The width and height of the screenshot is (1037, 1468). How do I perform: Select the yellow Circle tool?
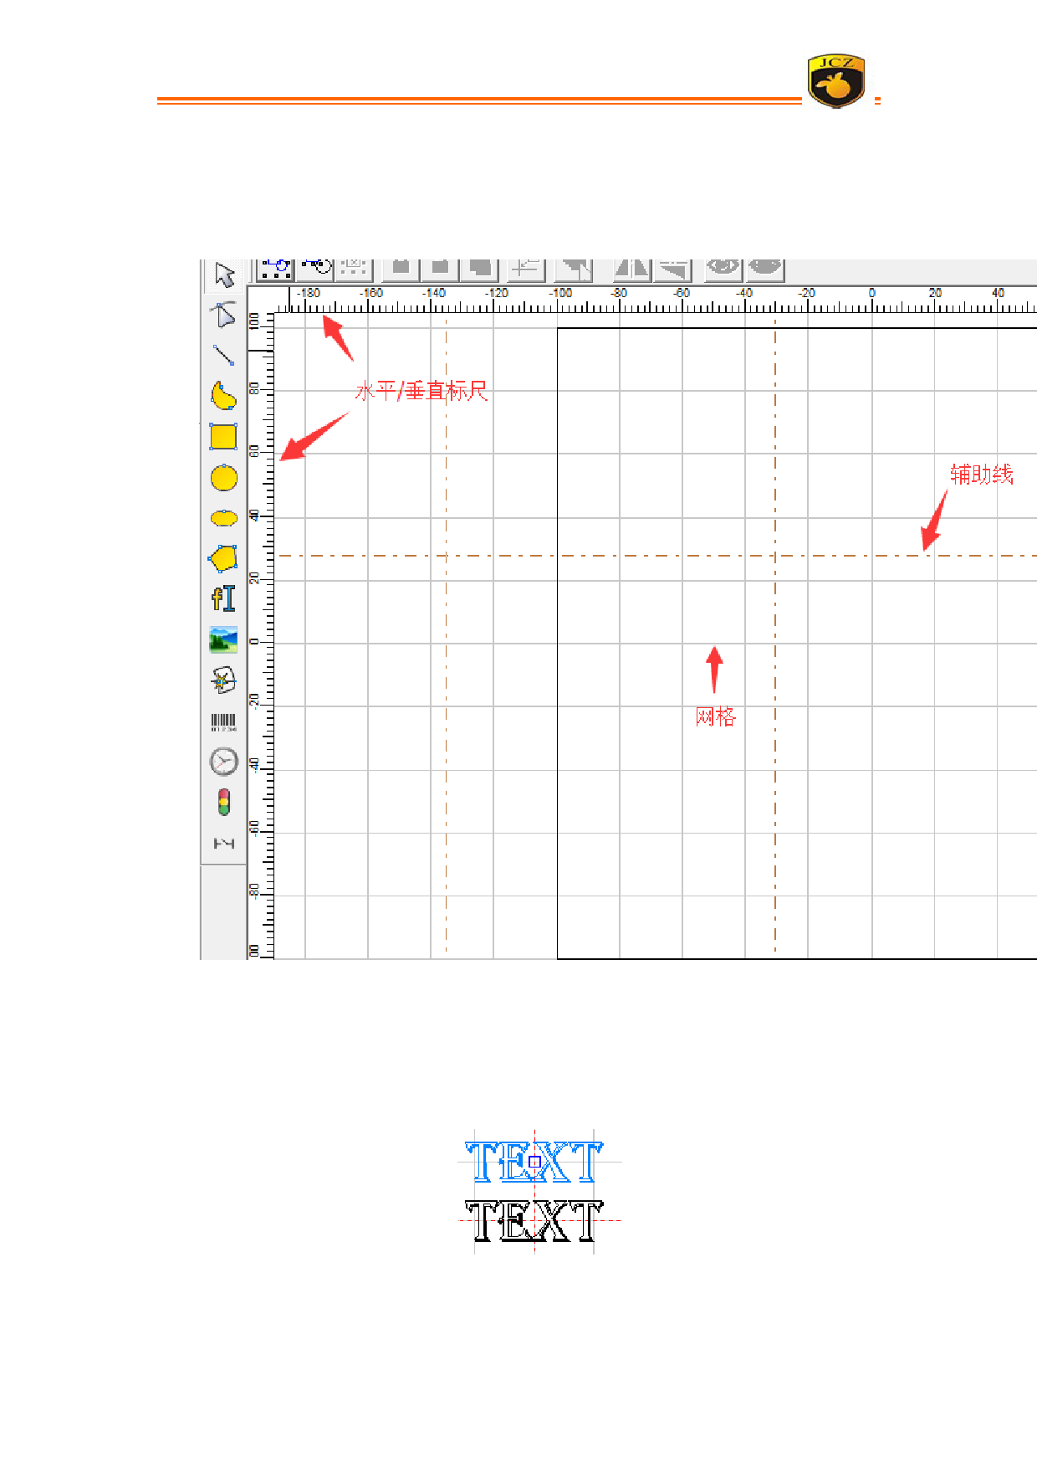(x=223, y=478)
